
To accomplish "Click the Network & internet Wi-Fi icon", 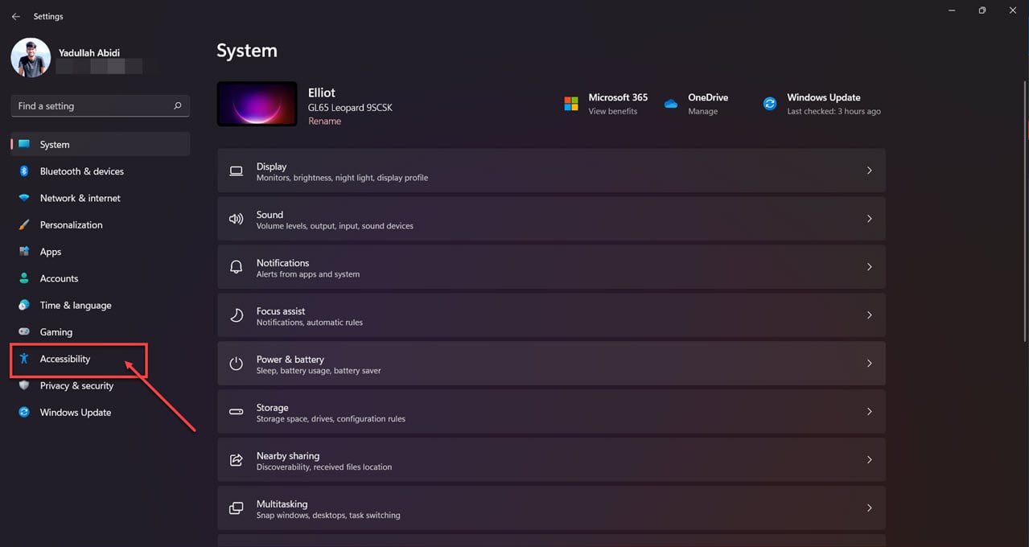I will (24, 198).
